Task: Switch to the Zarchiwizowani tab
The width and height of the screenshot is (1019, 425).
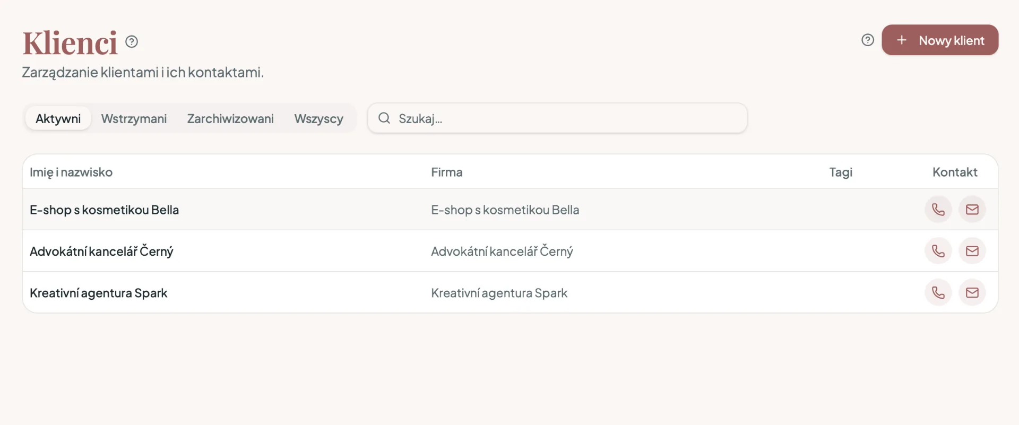Action: tap(230, 118)
